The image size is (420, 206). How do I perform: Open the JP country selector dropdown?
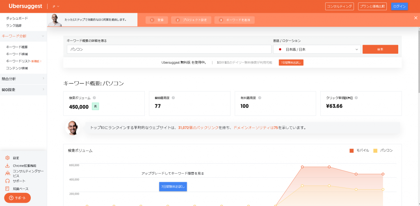[56, 6]
